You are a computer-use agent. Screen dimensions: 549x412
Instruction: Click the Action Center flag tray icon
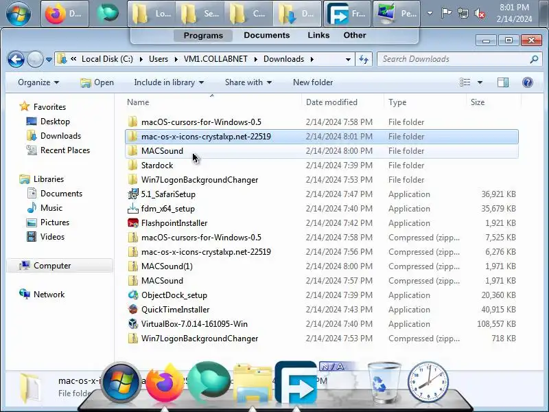446,14
